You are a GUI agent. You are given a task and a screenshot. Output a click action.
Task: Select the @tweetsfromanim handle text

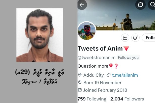point(97,58)
